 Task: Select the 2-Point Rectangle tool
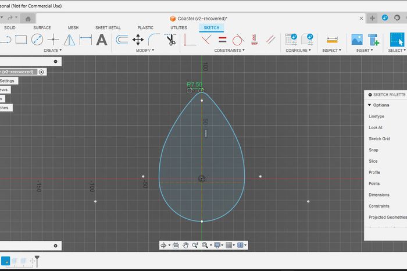coord(21,40)
